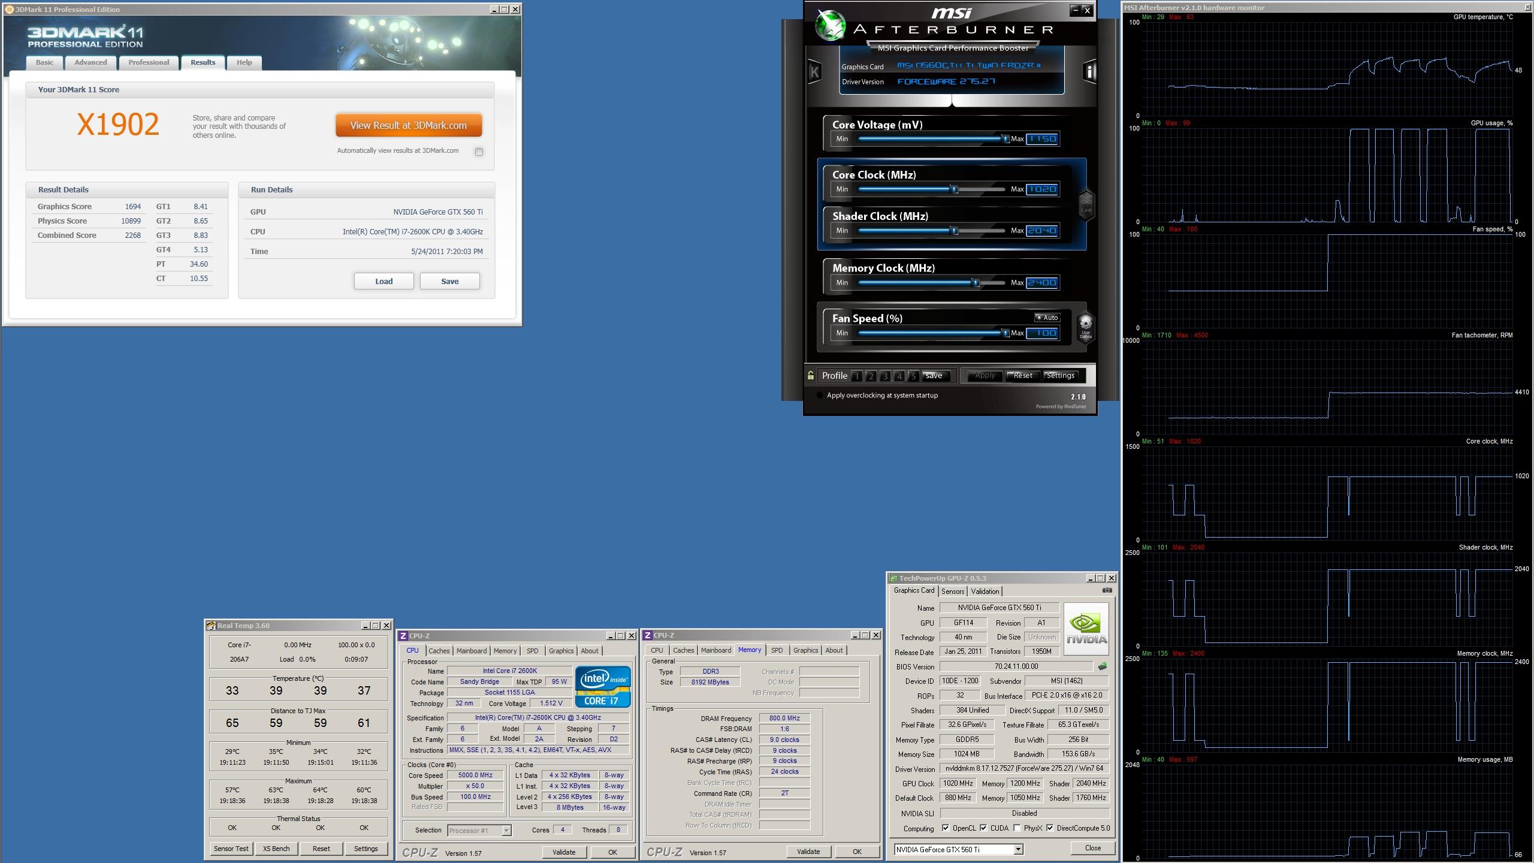Open Afterburner Settings

coord(1060,376)
